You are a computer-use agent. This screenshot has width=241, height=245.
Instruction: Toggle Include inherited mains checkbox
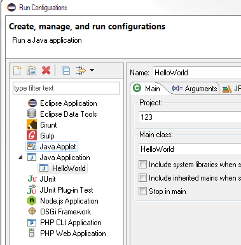[x=142, y=178]
